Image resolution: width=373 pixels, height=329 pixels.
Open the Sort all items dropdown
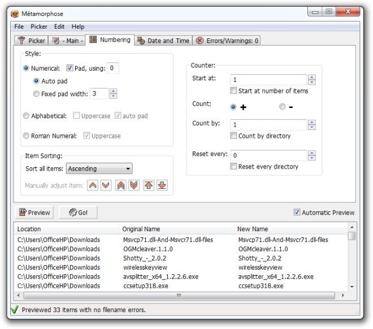click(x=99, y=168)
